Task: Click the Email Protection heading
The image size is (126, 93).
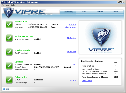Action: (23, 50)
